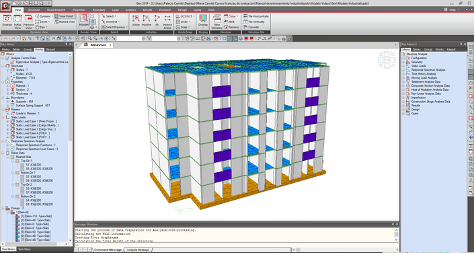Viewport: 474px width, 253px height.
Task: Open the Snap dropdown in Grids/Snap
Action: coord(183,27)
